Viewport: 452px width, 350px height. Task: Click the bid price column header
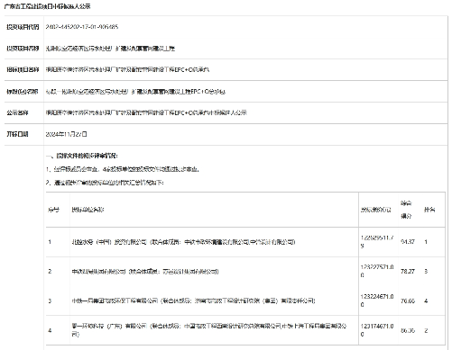(376, 210)
